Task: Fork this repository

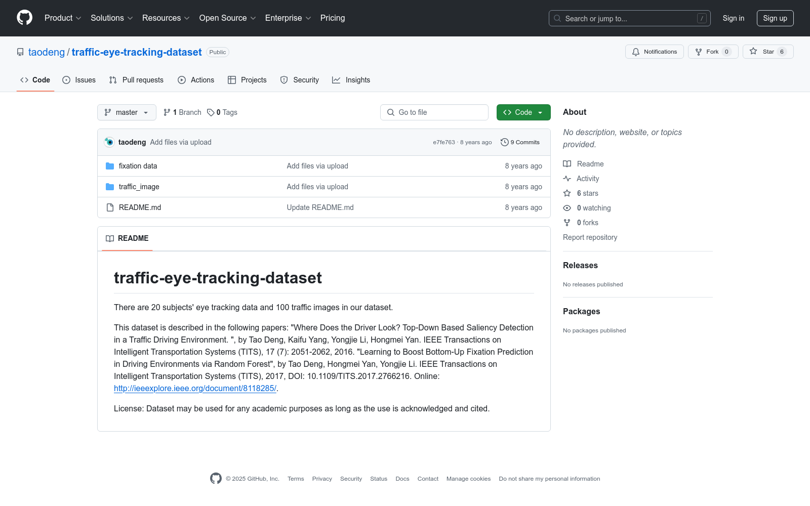Action: point(713,52)
